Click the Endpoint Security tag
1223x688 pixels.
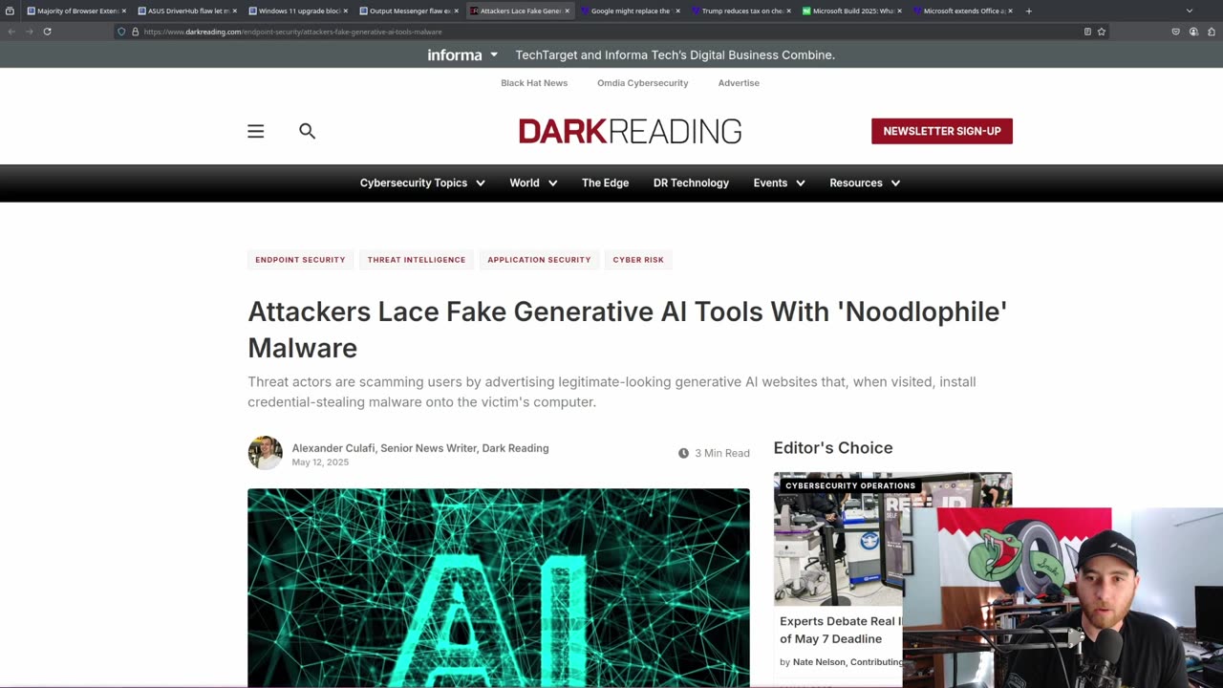[300, 260]
